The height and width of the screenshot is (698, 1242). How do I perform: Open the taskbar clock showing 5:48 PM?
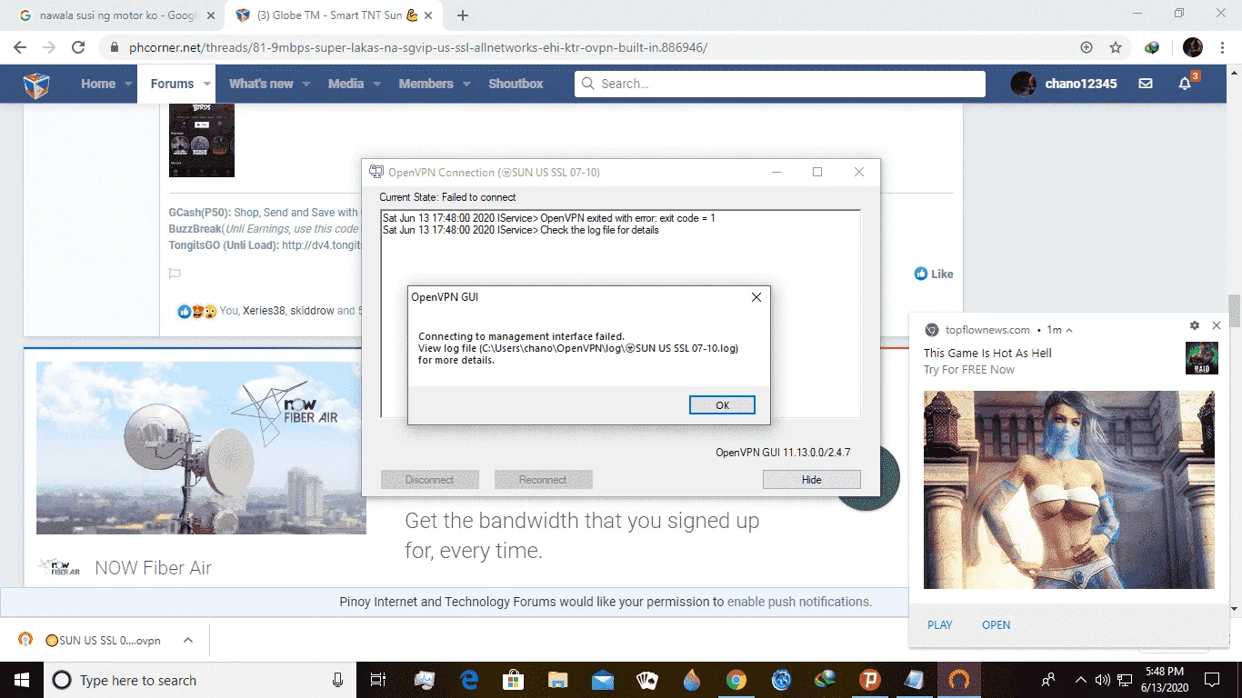tap(1166, 680)
